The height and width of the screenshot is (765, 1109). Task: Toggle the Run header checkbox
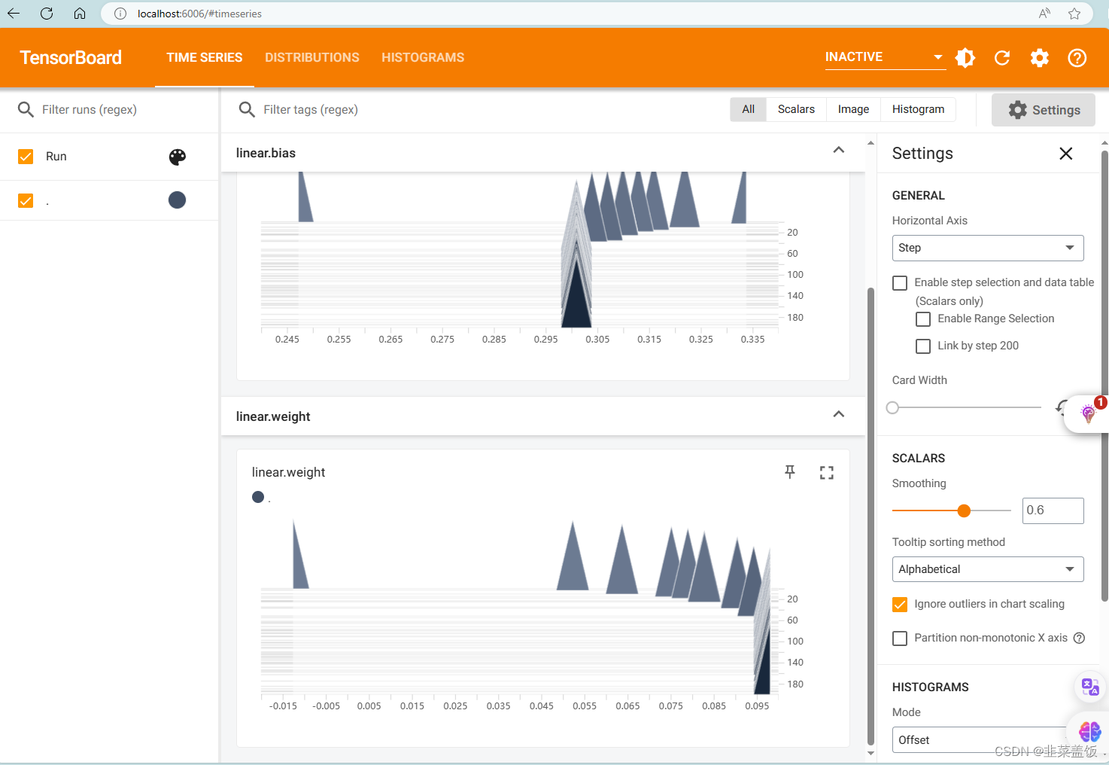tap(26, 157)
